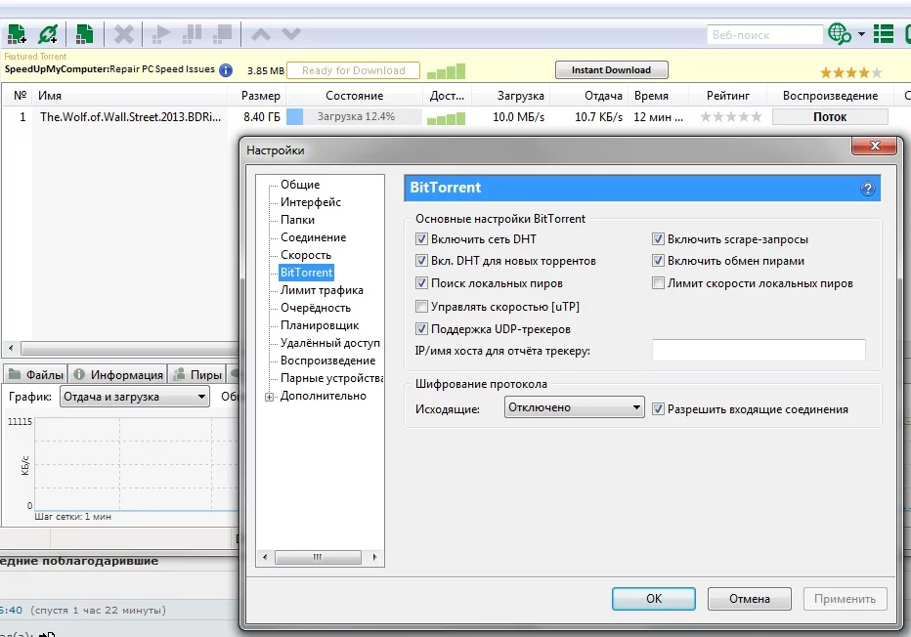
Task: Switch to list view icon in toolbar
Action: click(884, 34)
